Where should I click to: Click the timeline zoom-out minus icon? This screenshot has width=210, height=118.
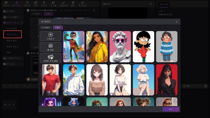(185, 86)
